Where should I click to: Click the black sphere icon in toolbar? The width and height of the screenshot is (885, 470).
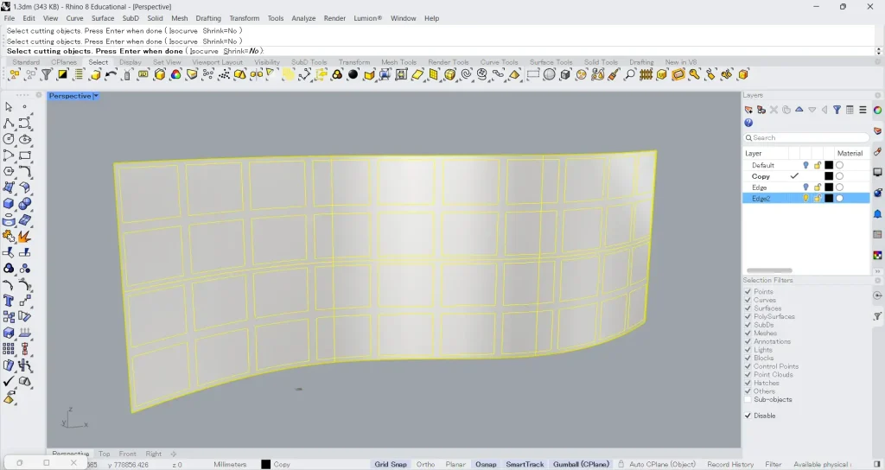click(x=353, y=74)
